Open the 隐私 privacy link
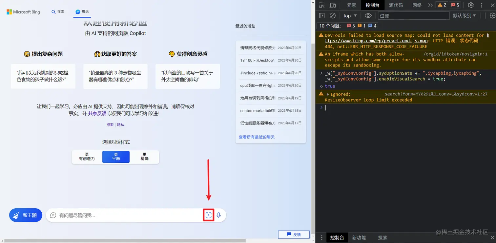Image resolution: width=496 pixels, height=243 pixels. click(120, 125)
